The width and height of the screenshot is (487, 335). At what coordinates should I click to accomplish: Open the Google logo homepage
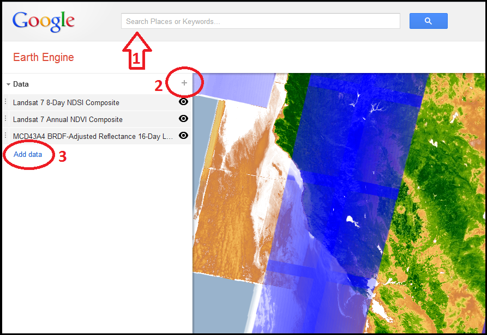pyautogui.click(x=44, y=22)
